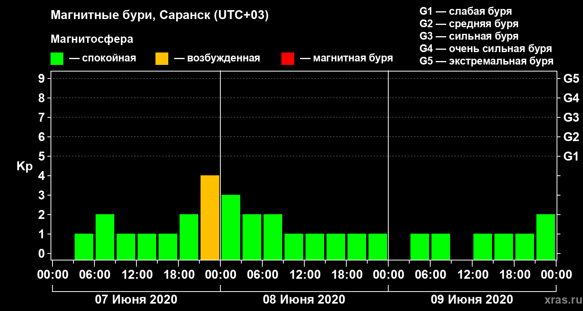Click the Kp 2 bar at 06:00 on 08 Июня

point(273,237)
